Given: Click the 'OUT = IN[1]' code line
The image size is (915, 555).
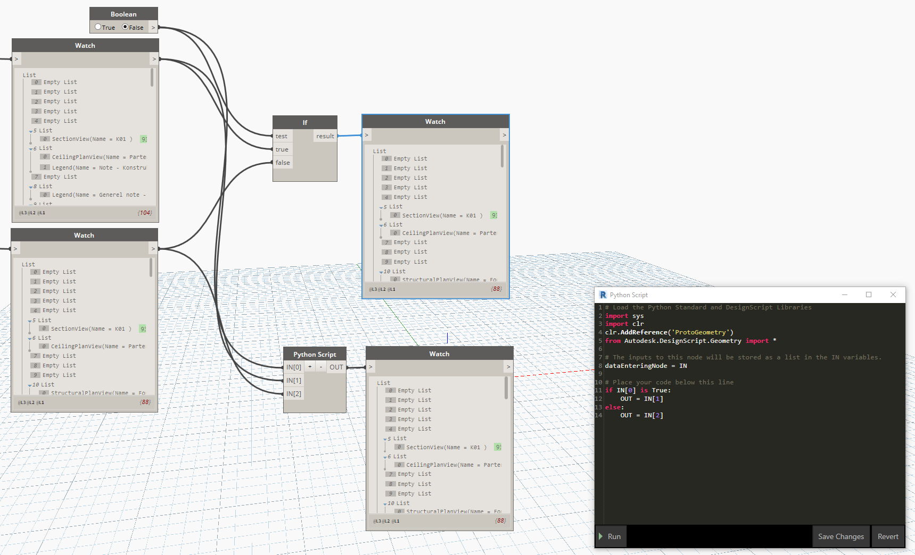Looking at the screenshot, I should [x=642, y=399].
